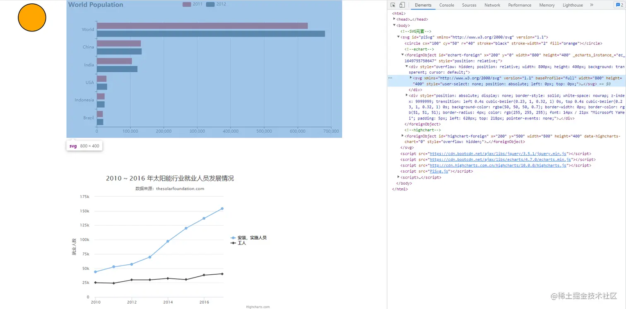This screenshot has width=626, height=309.
Task: Toggle the 2012 legend swatch
Action: [210, 4]
